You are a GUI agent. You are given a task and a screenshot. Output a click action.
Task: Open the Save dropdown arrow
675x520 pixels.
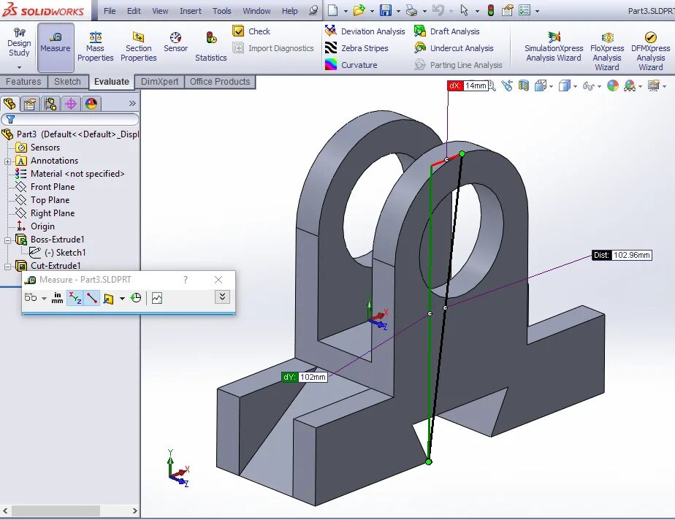398,11
